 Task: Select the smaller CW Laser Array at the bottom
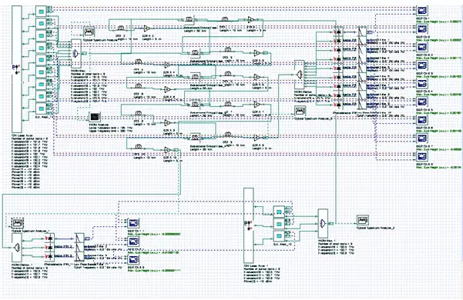pos(248,225)
